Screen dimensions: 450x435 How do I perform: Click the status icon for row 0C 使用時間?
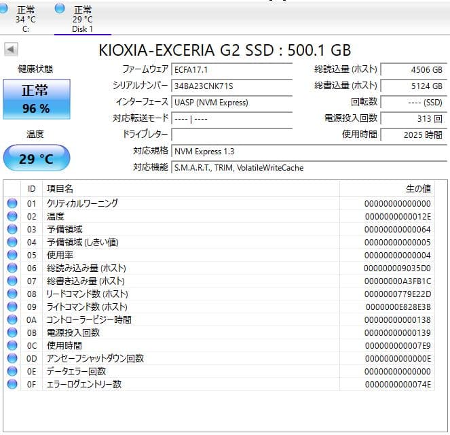click(x=12, y=345)
